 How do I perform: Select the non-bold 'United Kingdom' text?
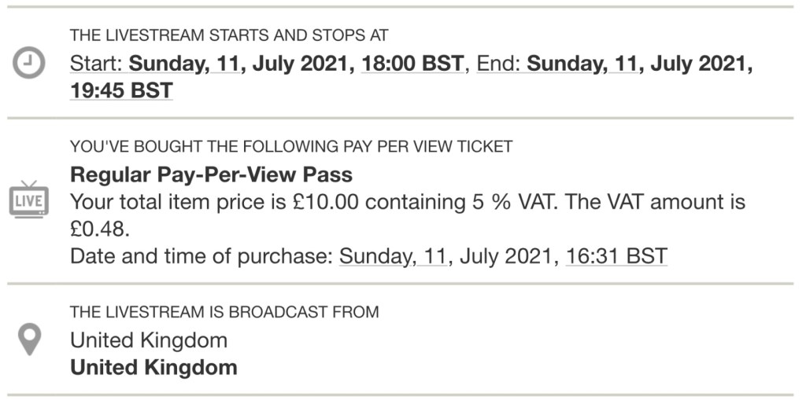point(149,339)
